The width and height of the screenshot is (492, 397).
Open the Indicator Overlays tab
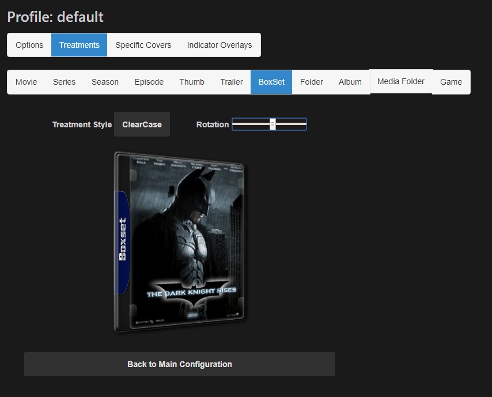(x=219, y=45)
